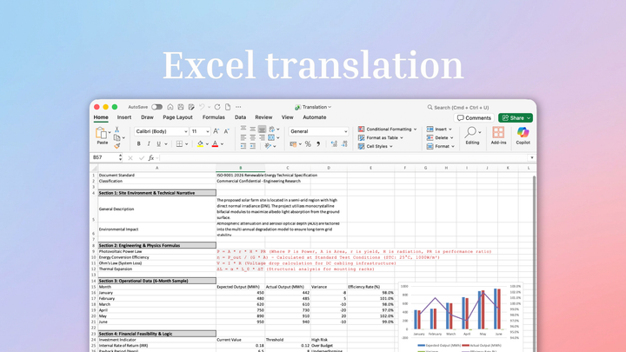Click the Save icon in title bar
This screenshot has height=352, width=626.
(181, 107)
